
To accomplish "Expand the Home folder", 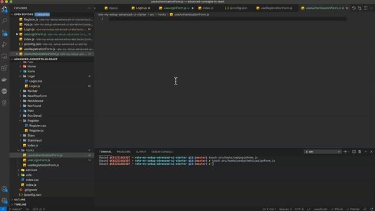I will [x=31, y=66].
